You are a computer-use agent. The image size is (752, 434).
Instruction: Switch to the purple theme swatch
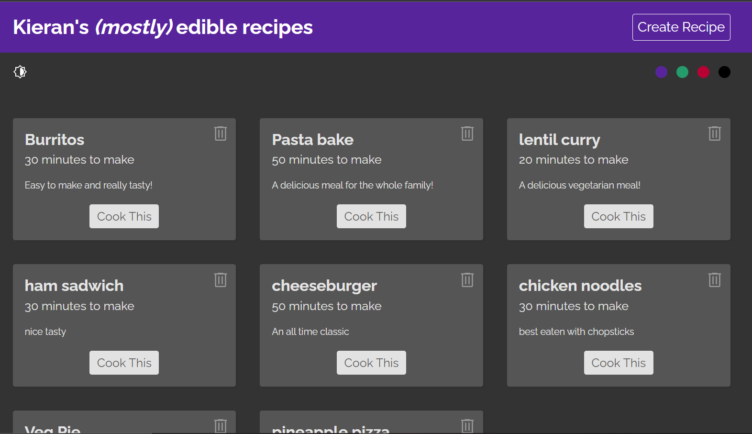click(x=661, y=72)
